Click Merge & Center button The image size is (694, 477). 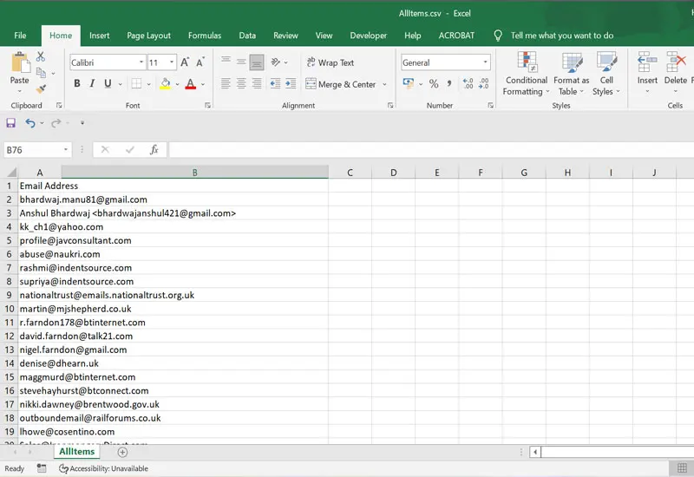click(x=341, y=84)
